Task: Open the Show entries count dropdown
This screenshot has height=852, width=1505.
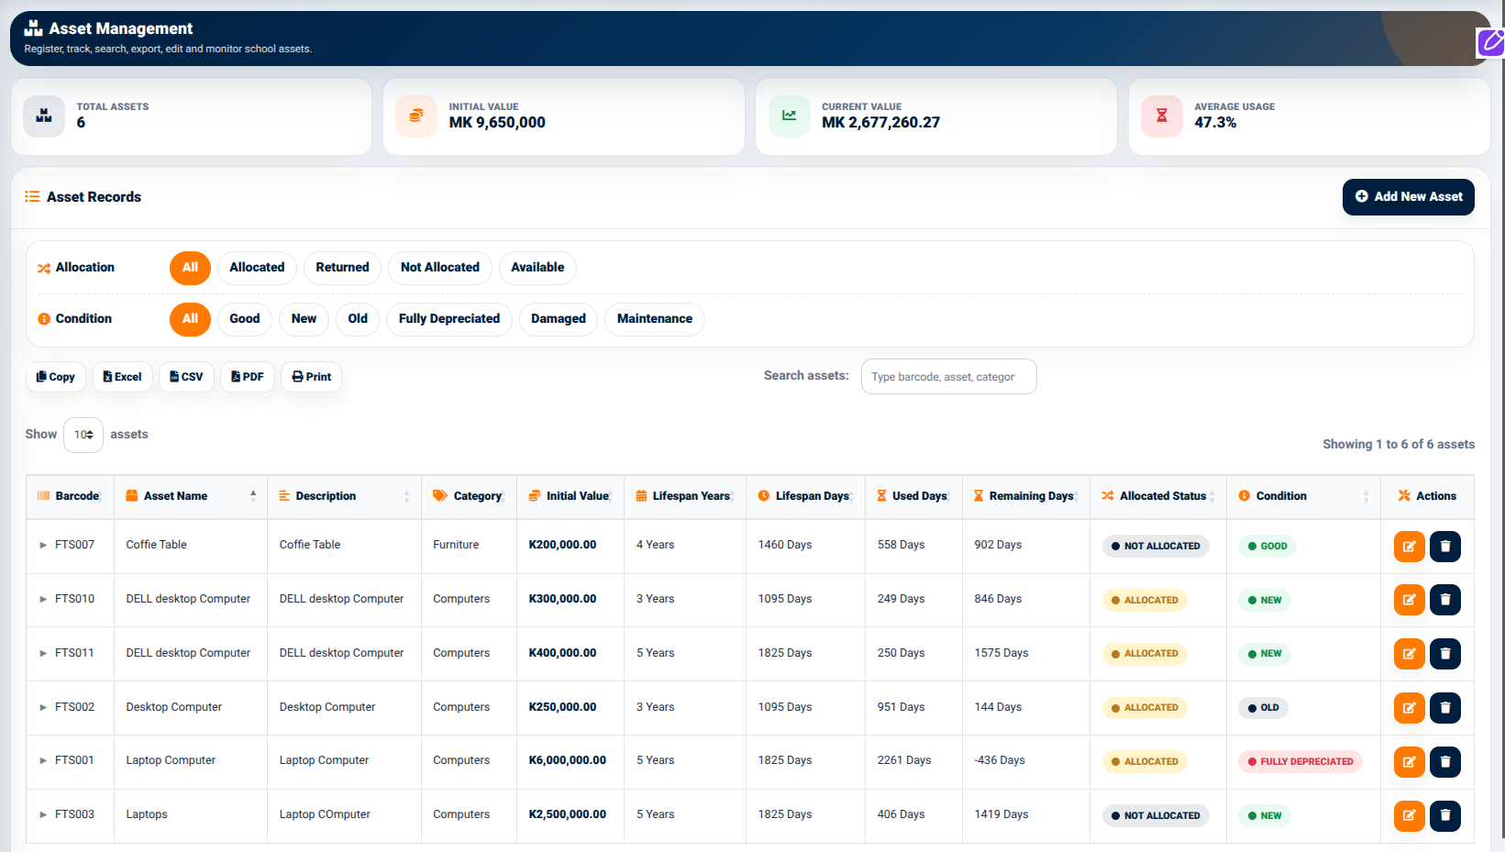Action: [x=83, y=435]
